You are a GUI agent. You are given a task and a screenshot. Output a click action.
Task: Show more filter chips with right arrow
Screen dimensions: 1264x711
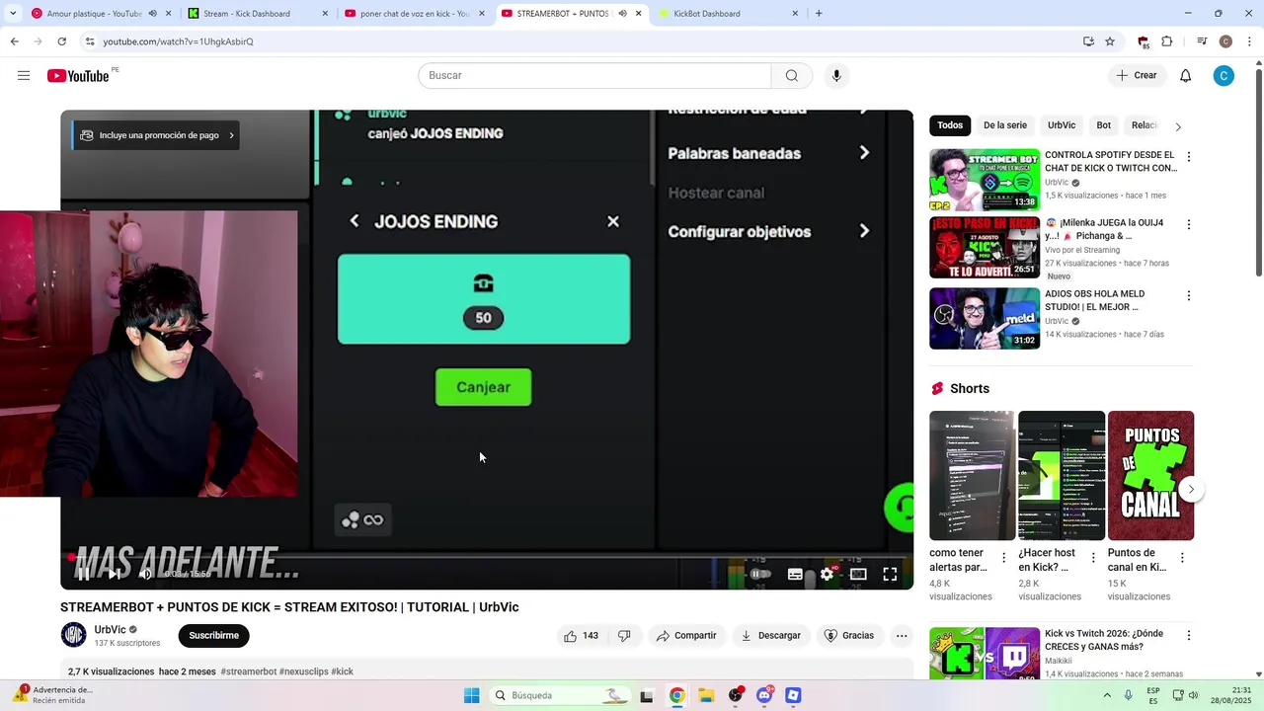point(1177,126)
